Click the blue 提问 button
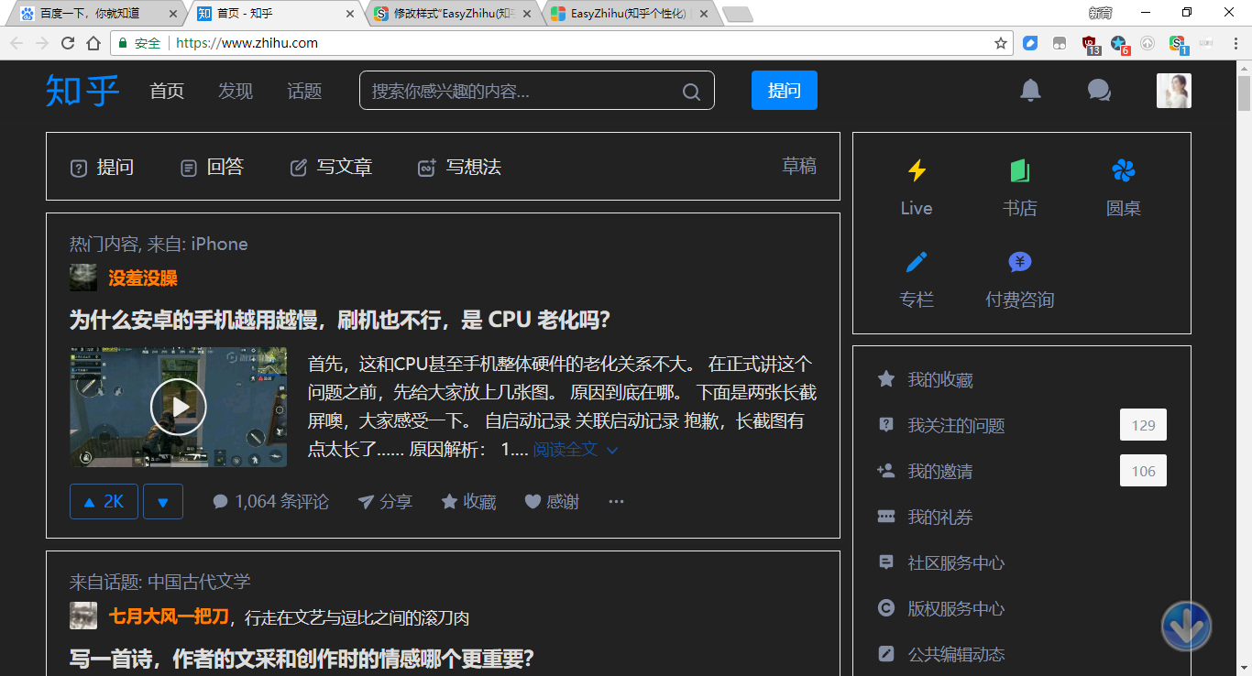 (785, 91)
